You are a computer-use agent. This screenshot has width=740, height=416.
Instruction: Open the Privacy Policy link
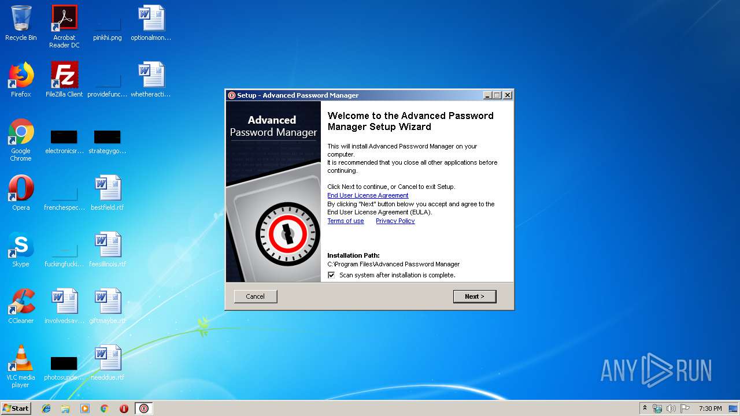[x=395, y=221]
